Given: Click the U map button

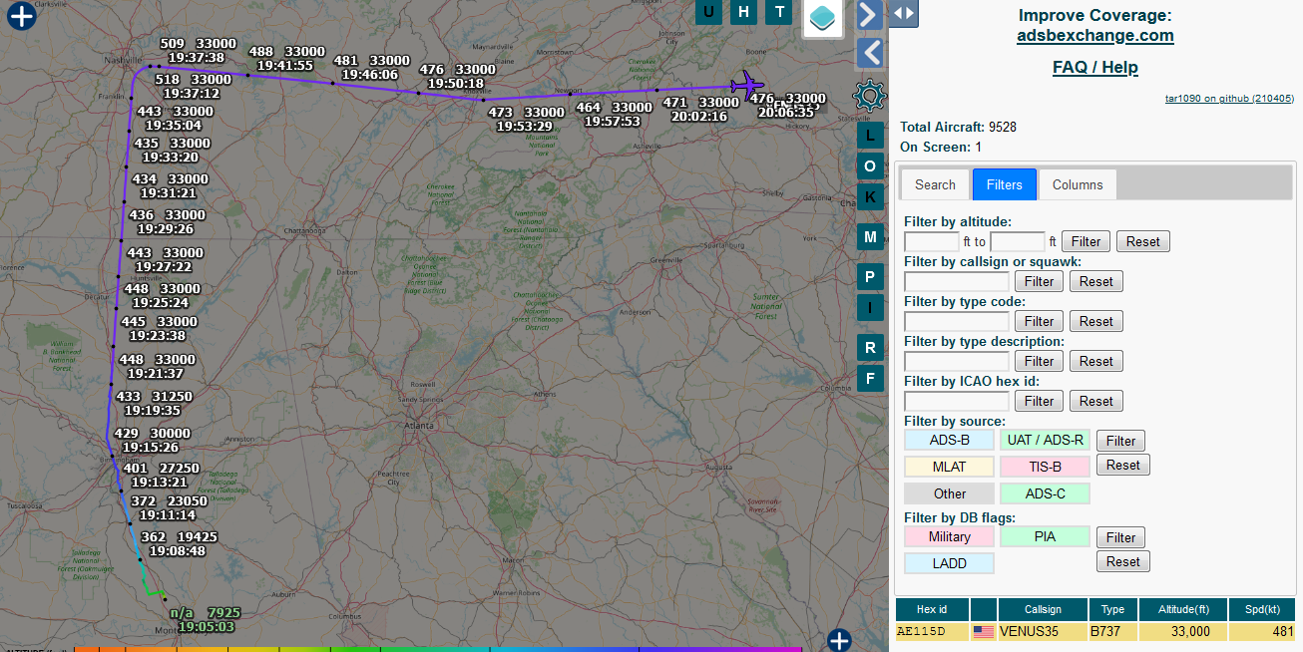Looking at the screenshot, I should pos(708,12).
